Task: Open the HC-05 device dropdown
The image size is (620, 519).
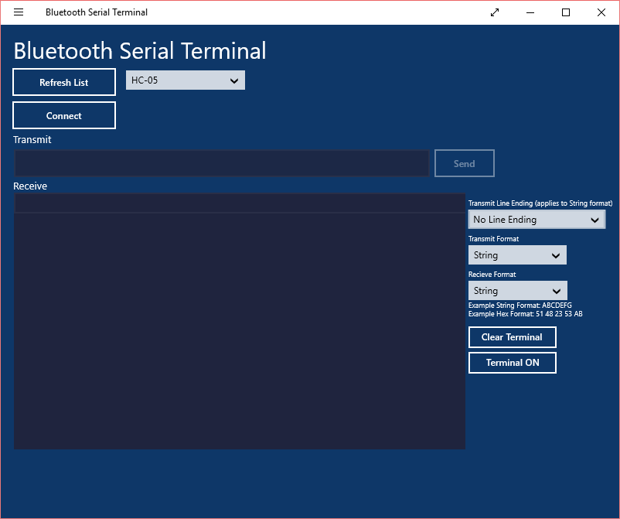Action: 186,80
